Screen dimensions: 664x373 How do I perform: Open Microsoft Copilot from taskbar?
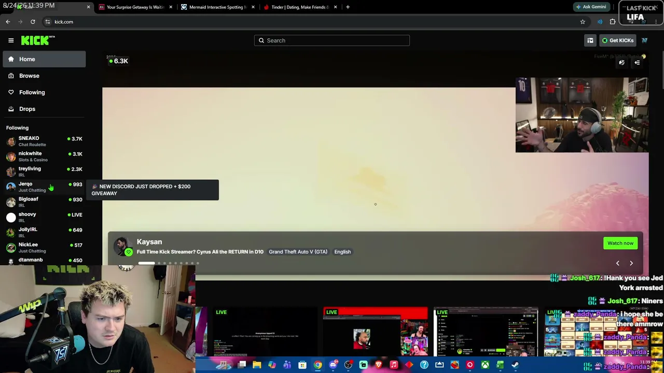coord(272,365)
